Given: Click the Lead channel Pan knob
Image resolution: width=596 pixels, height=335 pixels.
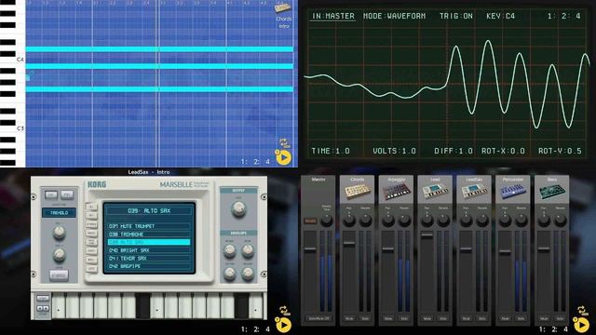Looking at the screenshot, I should [x=427, y=221].
